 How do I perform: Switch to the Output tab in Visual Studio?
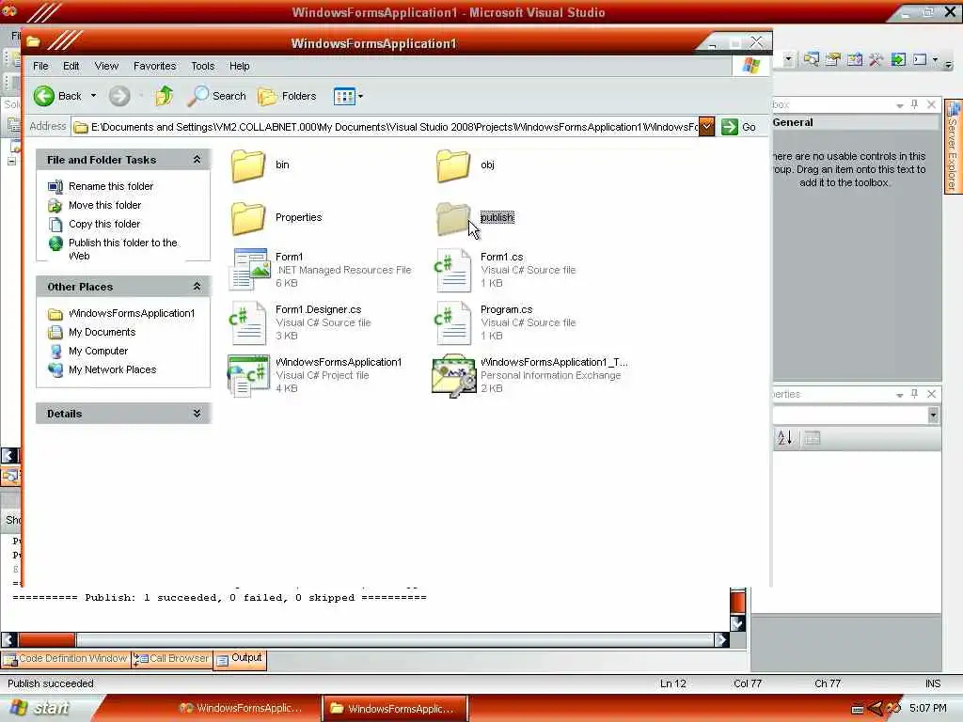tap(240, 659)
